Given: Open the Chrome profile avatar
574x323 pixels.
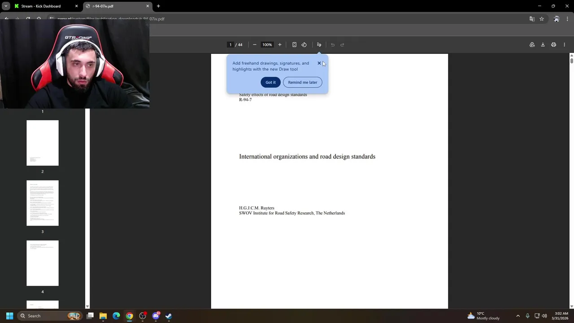Looking at the screenshot, I should (x=557, y=19).
